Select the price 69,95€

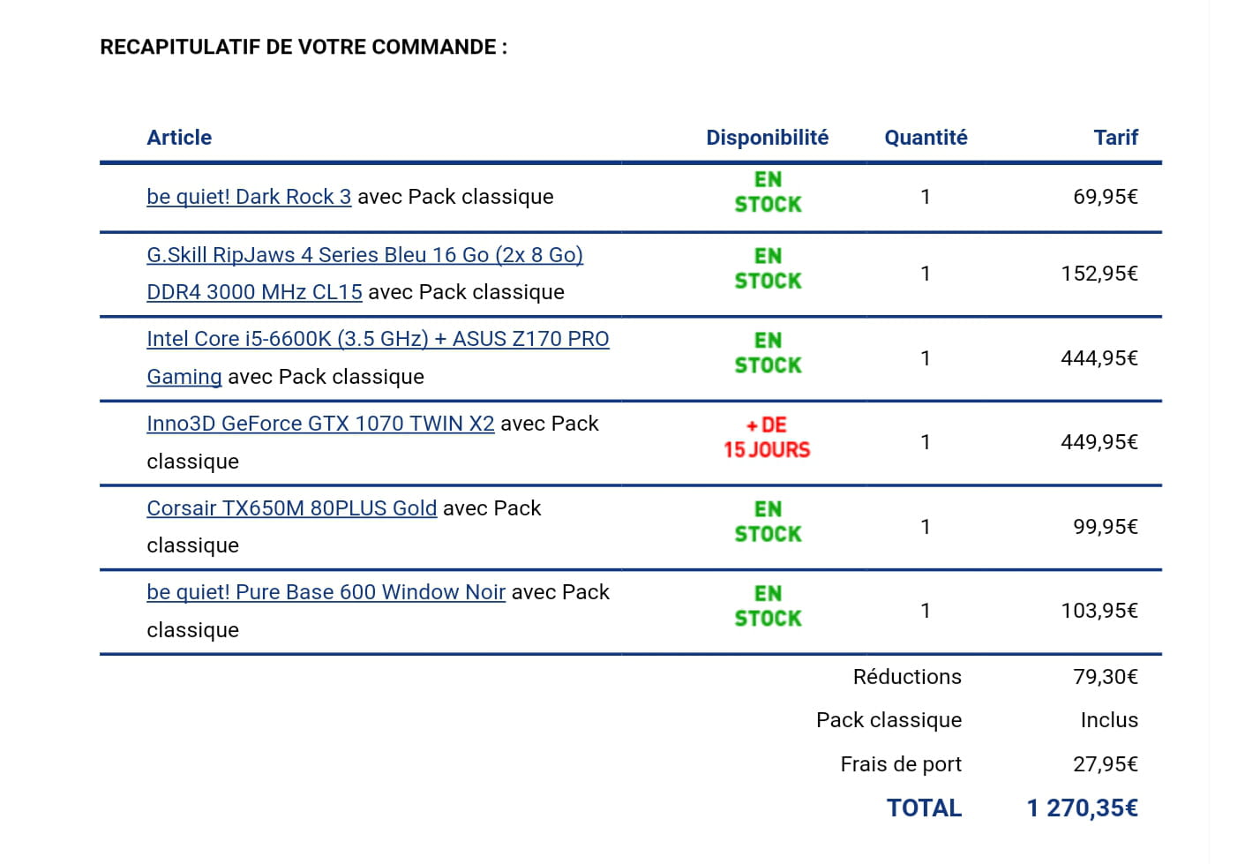tap(1106, 197)
